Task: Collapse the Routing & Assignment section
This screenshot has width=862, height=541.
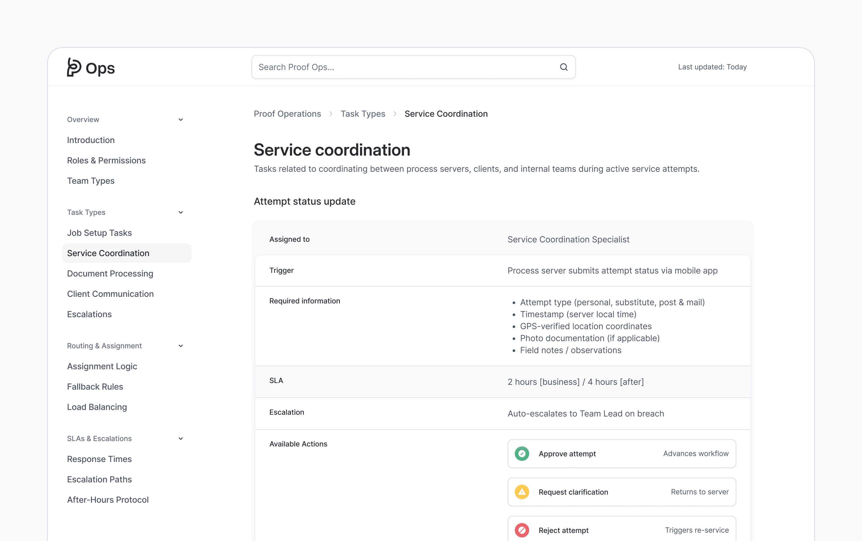Action: tap(181, 346)
